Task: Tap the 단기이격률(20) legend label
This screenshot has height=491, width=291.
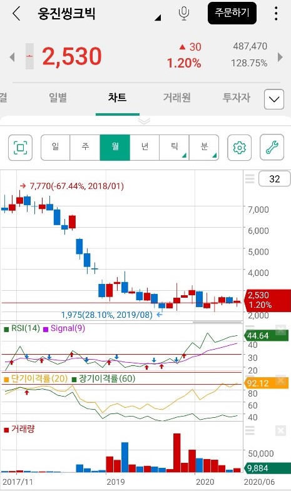Action: [36, 379]
